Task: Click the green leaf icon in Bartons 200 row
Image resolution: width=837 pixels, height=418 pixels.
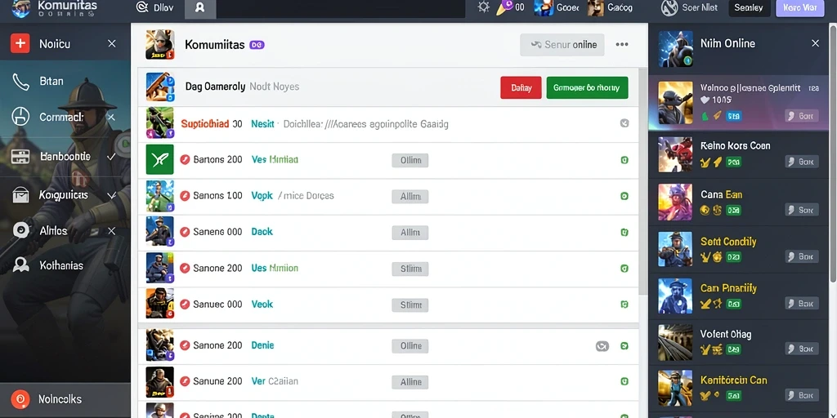Action: coord(159,159)
